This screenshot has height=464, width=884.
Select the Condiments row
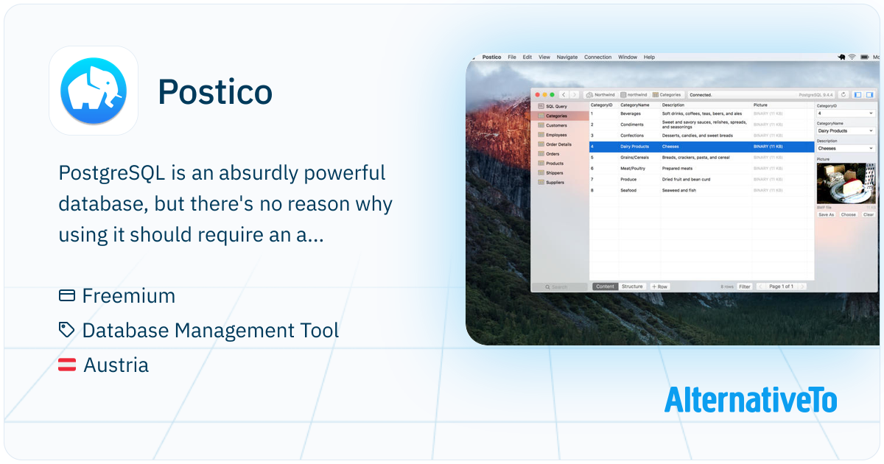pyautogui.click(x=702, y=124)
